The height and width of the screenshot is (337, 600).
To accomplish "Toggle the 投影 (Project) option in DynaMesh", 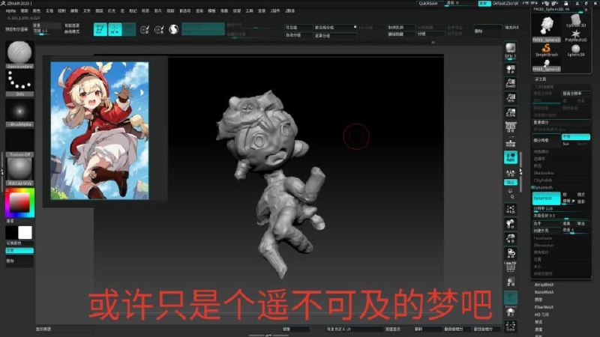I will point(581,201).
